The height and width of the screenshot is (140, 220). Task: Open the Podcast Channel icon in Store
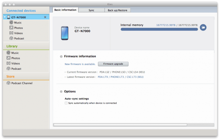coord(9,83)
